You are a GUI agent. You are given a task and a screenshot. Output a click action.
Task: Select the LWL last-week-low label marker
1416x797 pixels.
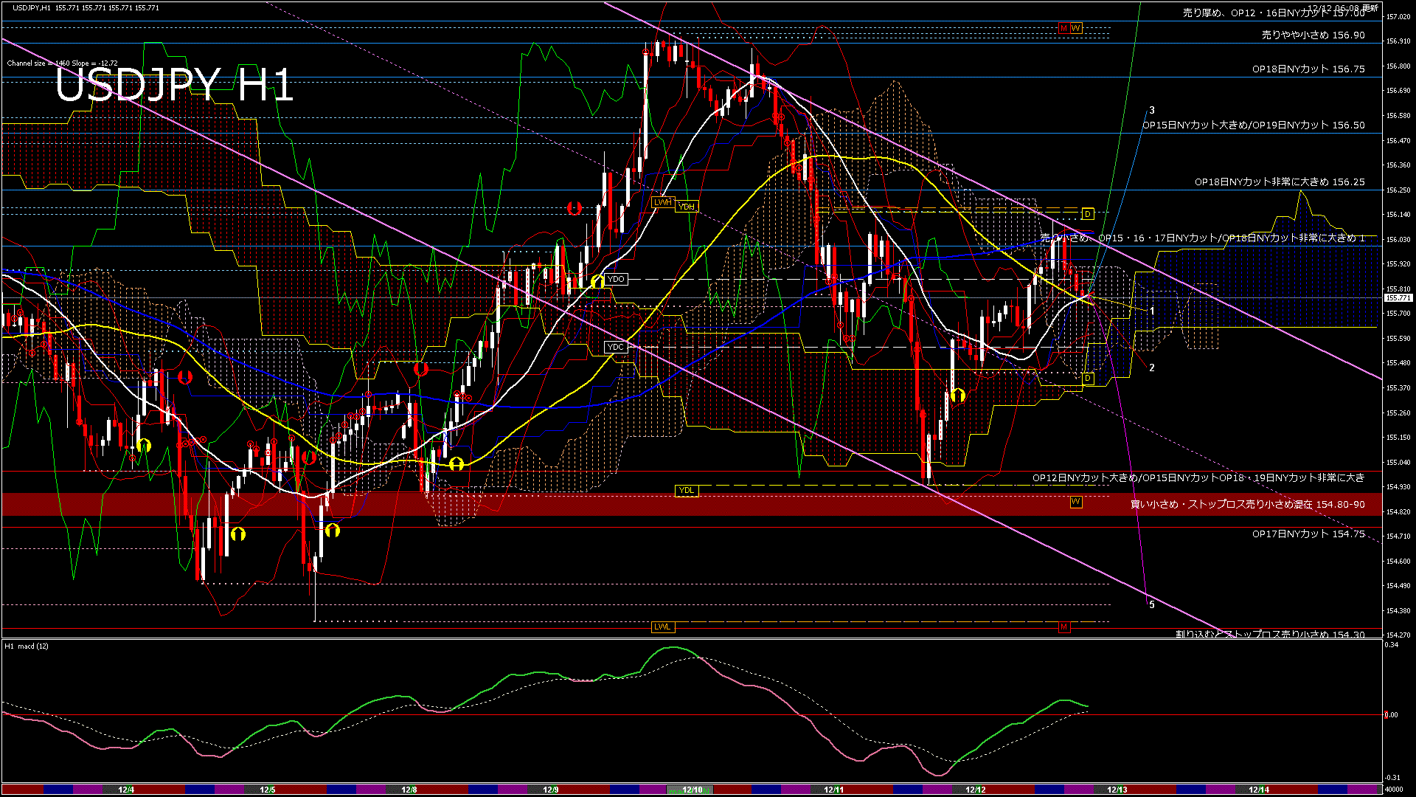(662, 627)
